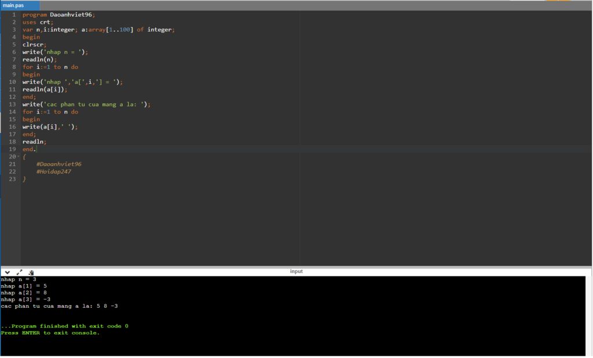Fold the comment block at line 20

pyautogui.click(x=18, y=157)
